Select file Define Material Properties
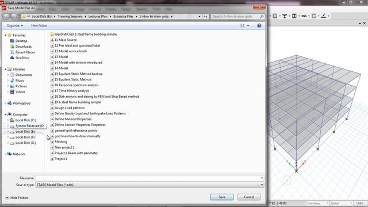 71,119
